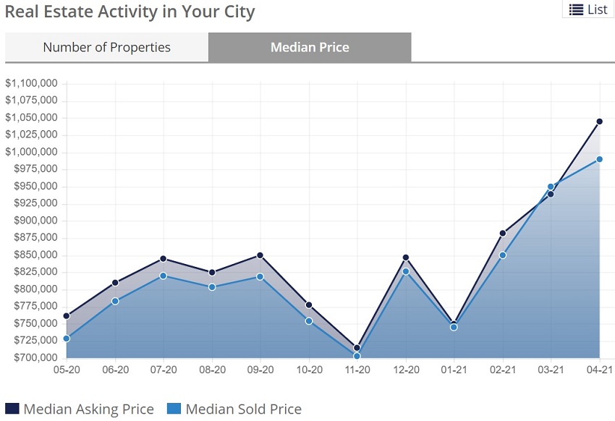Click the 12-20 asking price data point

coord(406,258)
